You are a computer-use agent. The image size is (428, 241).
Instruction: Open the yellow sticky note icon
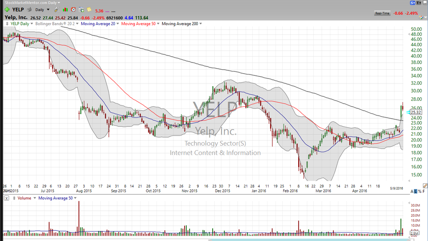[89, 9]
